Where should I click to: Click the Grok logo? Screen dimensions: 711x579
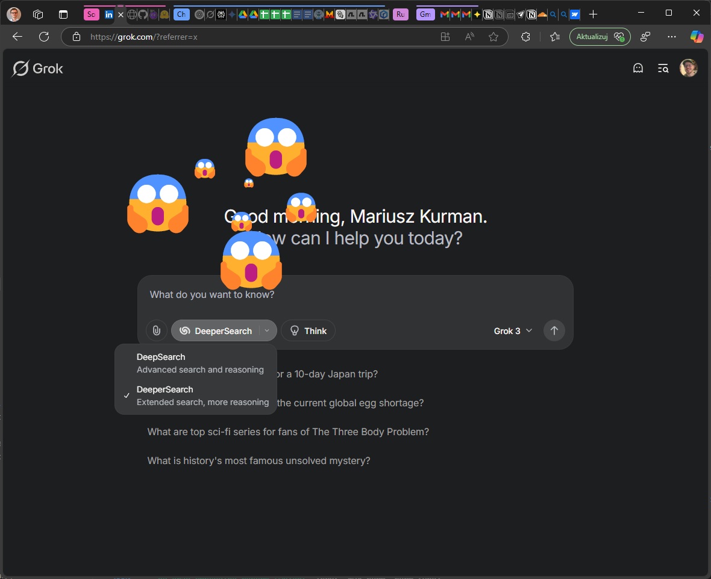pyautogui.click(x=37, y=69)
